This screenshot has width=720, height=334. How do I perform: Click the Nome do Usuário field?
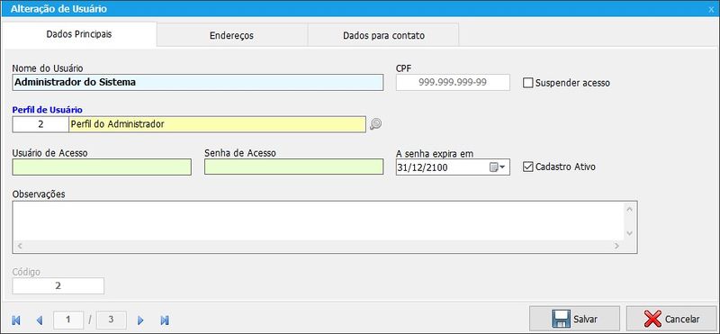coord(198,82)
